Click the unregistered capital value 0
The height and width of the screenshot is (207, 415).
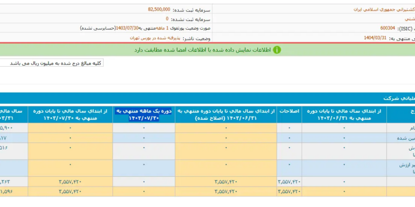coord(167,19)
